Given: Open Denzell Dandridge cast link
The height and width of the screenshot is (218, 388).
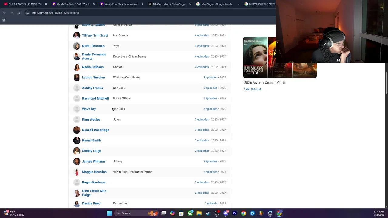Looking at the screenshot, I should coord(95,130).
